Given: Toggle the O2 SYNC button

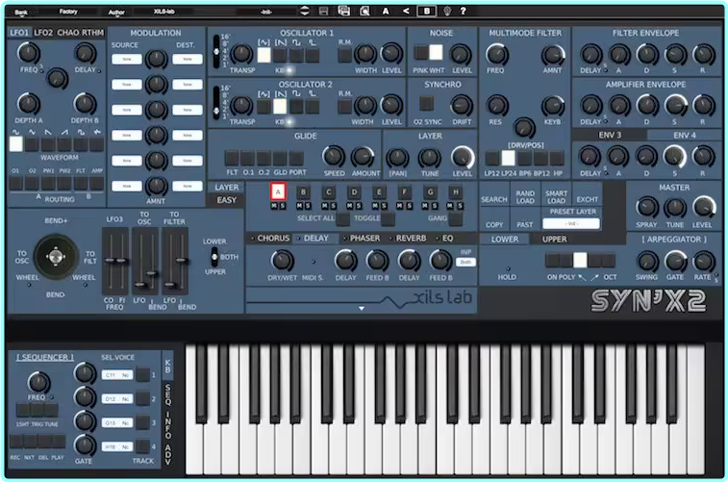Looking at the screenshot, I should coord(426,104).
